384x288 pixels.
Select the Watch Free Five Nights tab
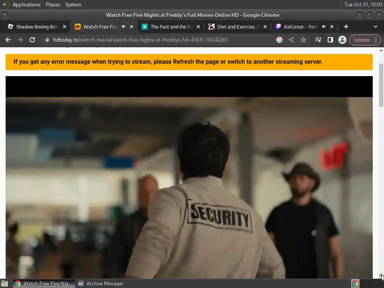pos(100,27)
